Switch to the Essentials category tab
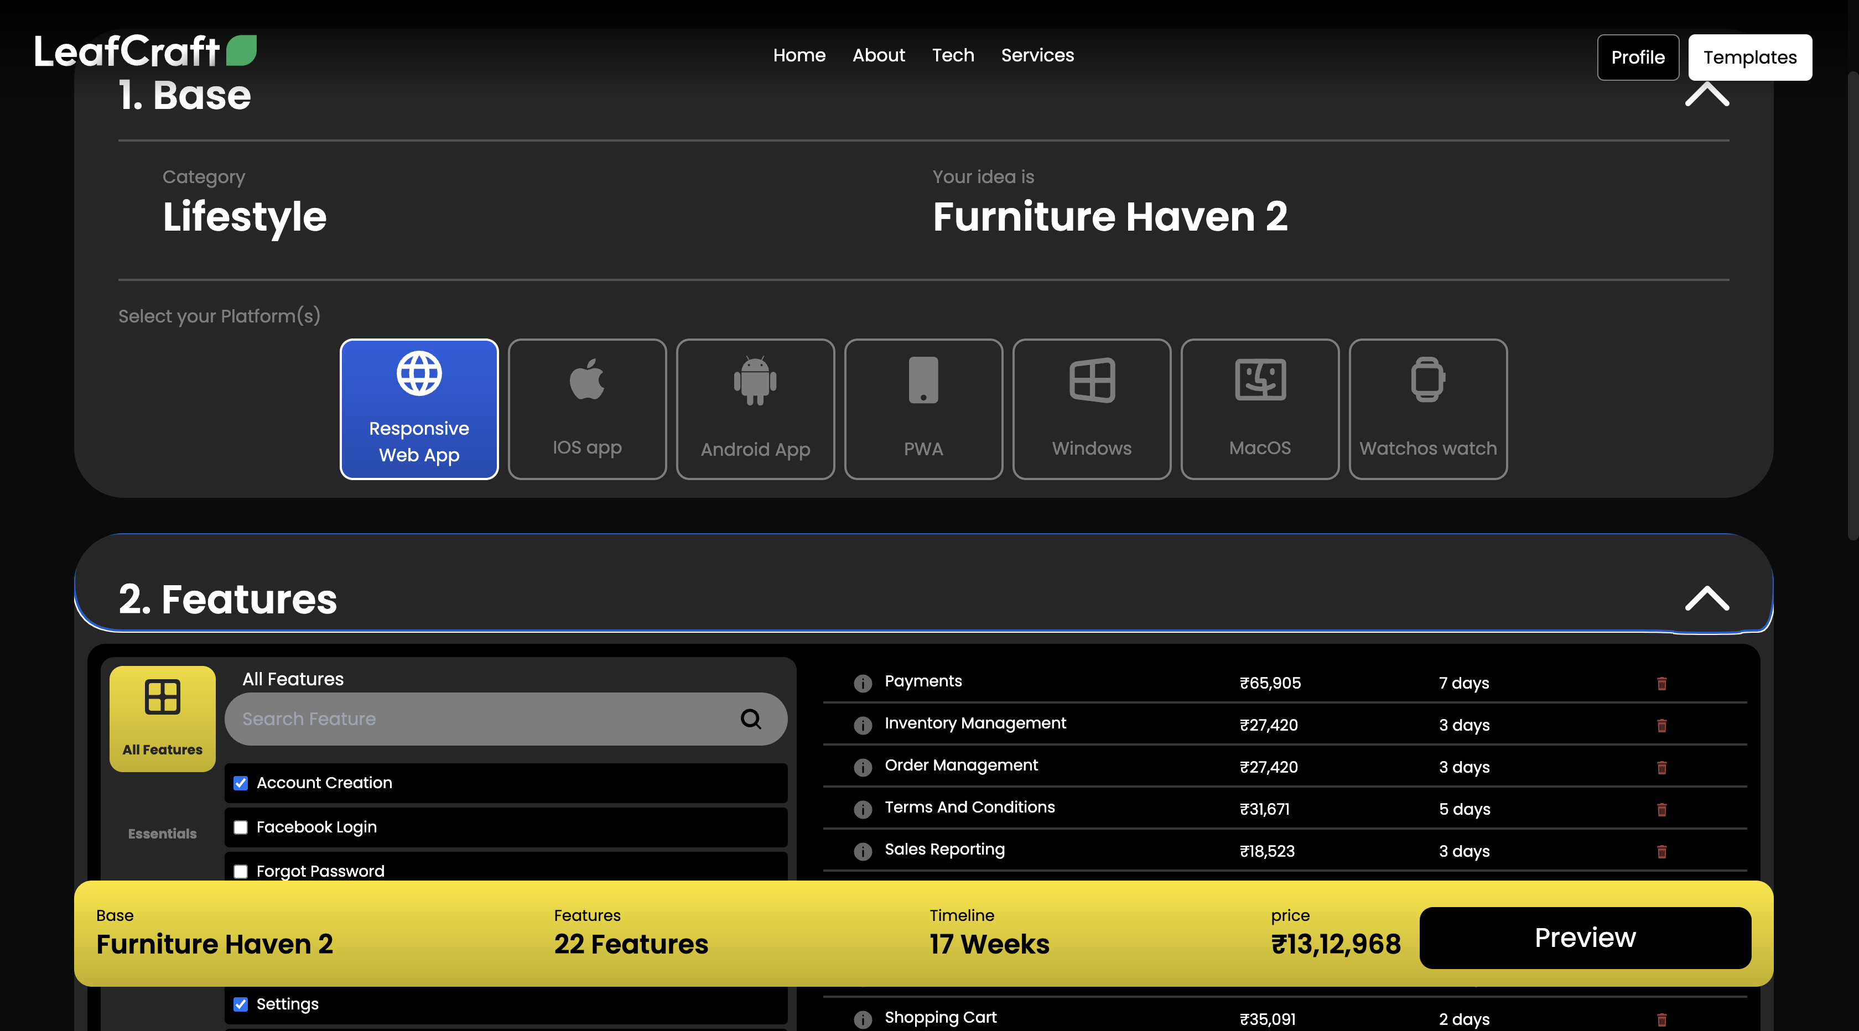Viewport: 1859px width, 1031px height. point(162,834)
